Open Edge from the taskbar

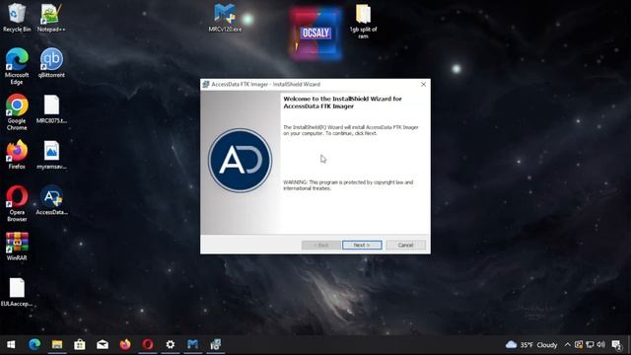point(35,344)
